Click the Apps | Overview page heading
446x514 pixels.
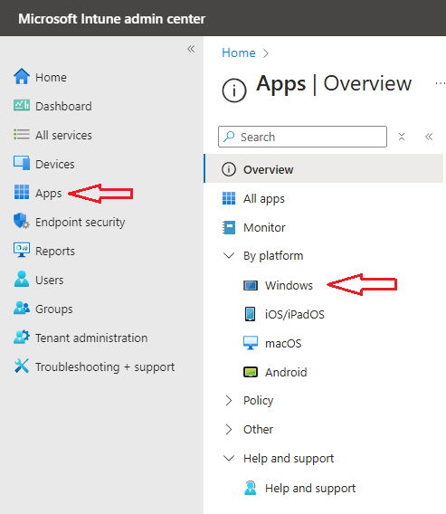coord(334,84)
